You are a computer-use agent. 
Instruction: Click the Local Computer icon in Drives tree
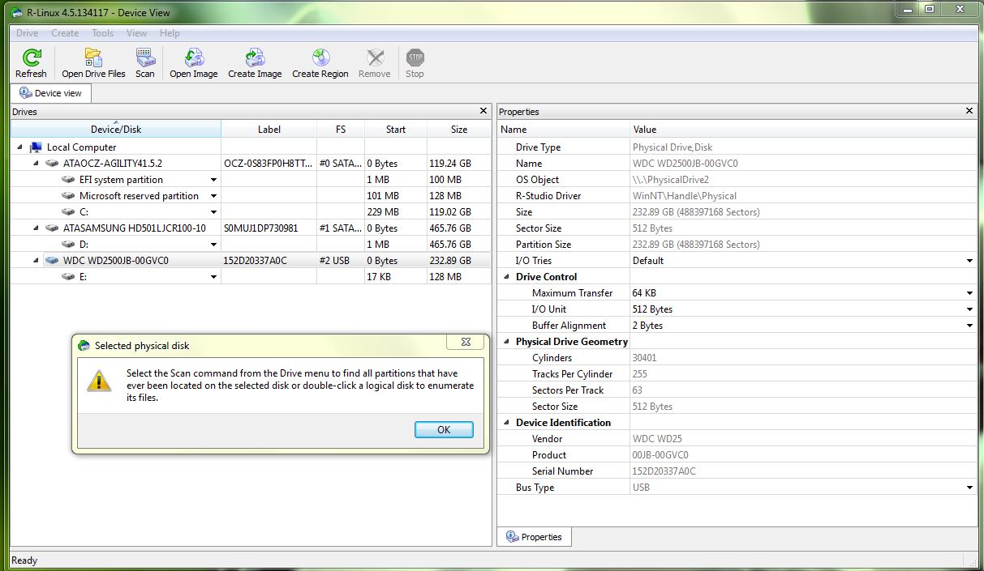pyautogui.click(x=36, y=147)
